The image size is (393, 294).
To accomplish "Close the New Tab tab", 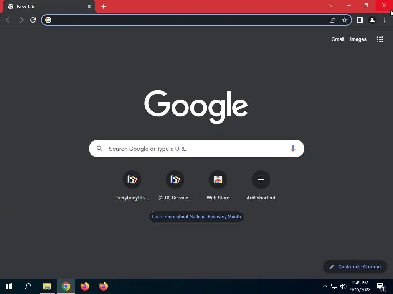I will click(x=89, y=7).
